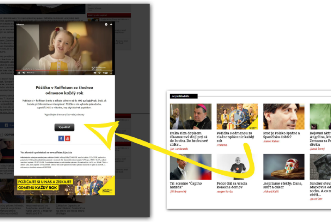Screen dimensions: 331x222
Task: Click the share arrow on the video
Action: coord(111,25)
